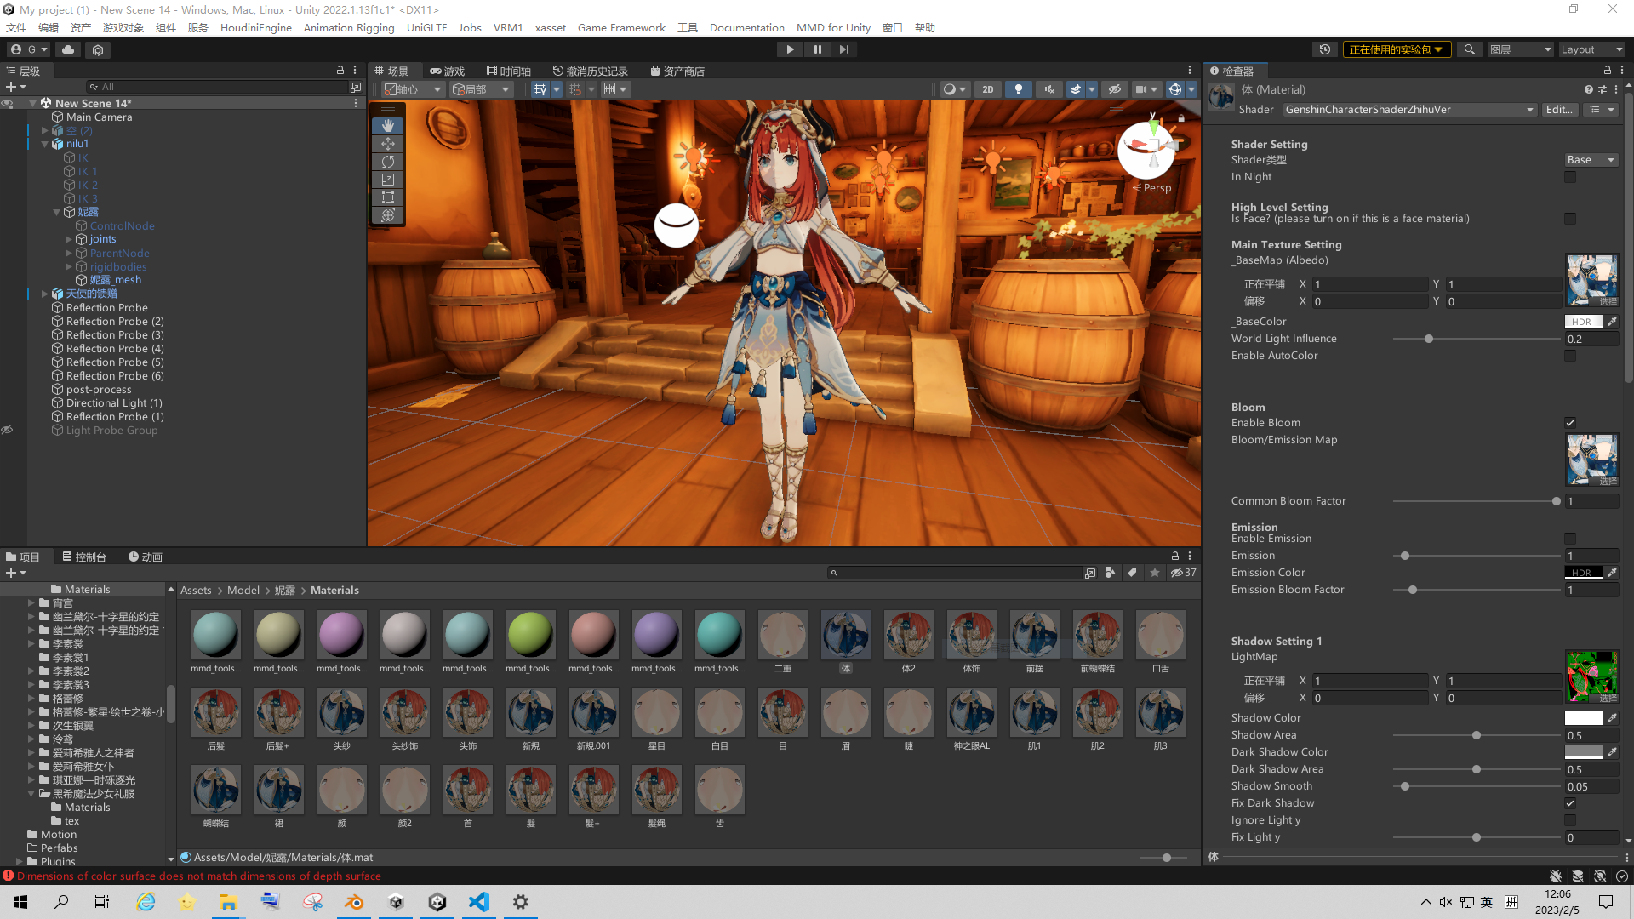Select texture for Bloom/Emission Map

1607,482
